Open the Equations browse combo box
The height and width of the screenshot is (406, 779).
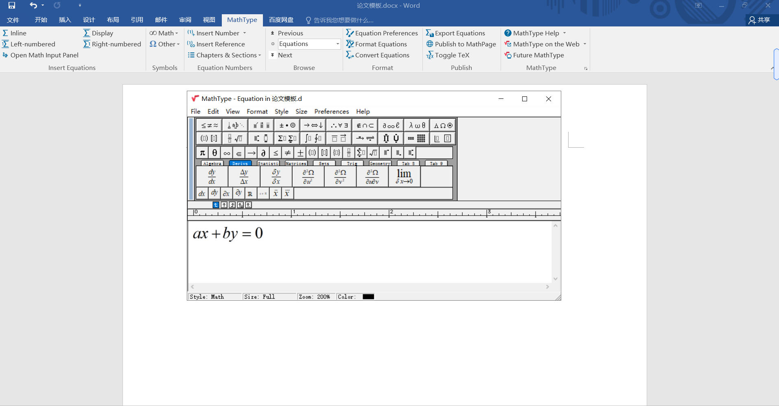(x=309, y=44)
